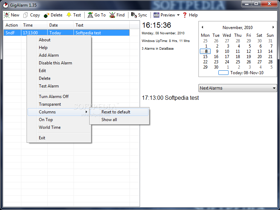Close the GigAlarm window
Image resolution: width=280 pixels, height=210 pixels.
pos(269,3)
